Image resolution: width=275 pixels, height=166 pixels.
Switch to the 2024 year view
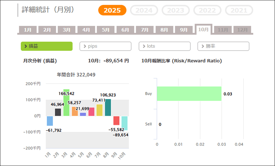tap(144, 10)
